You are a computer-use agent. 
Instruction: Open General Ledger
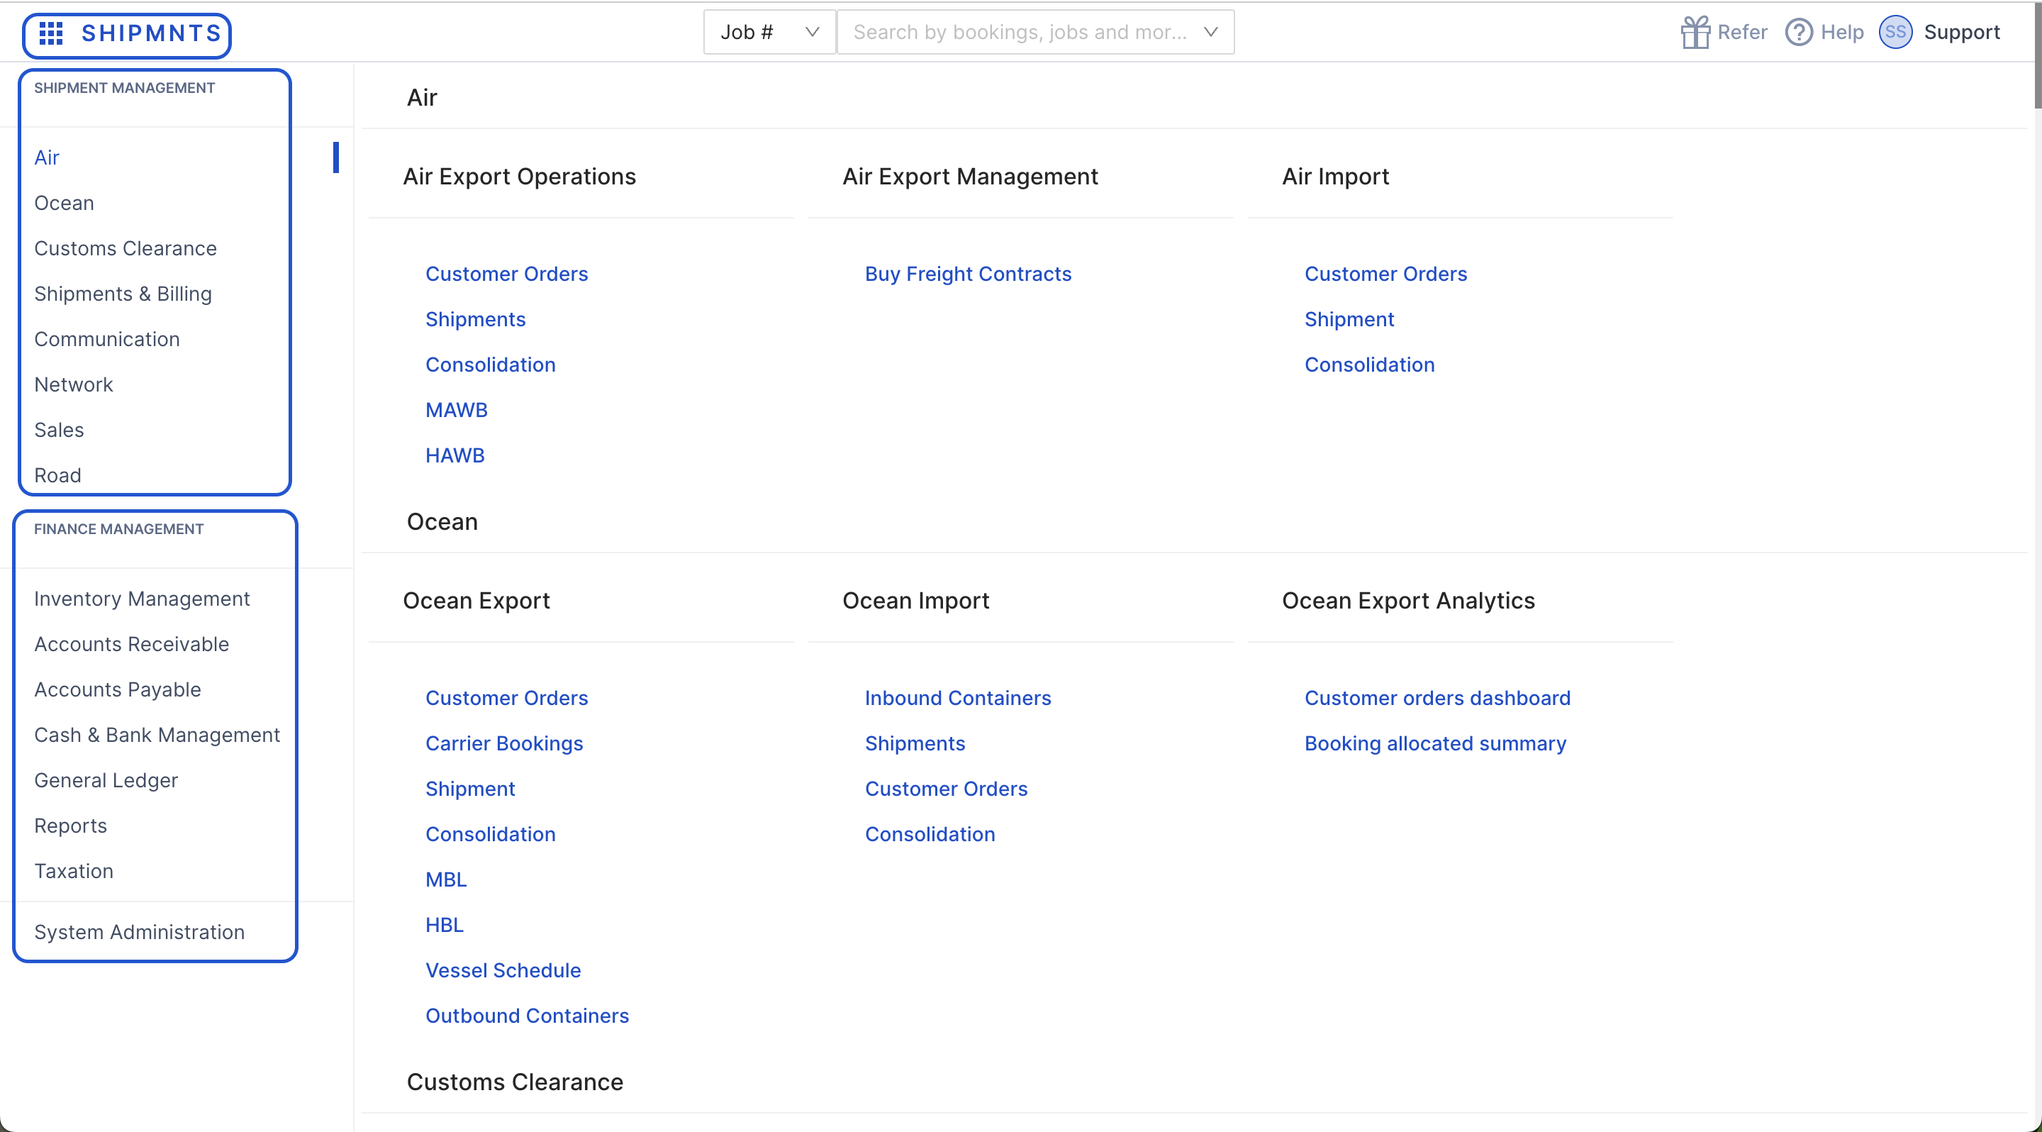point(106,780)
